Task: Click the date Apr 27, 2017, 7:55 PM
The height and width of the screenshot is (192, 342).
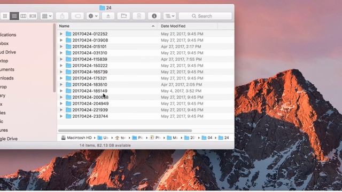Action: coord(181,59)
